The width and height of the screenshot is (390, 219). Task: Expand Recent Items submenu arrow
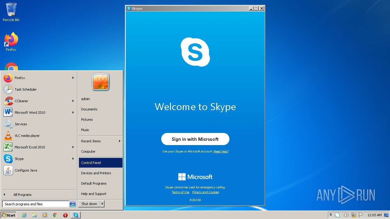[120, 141]
